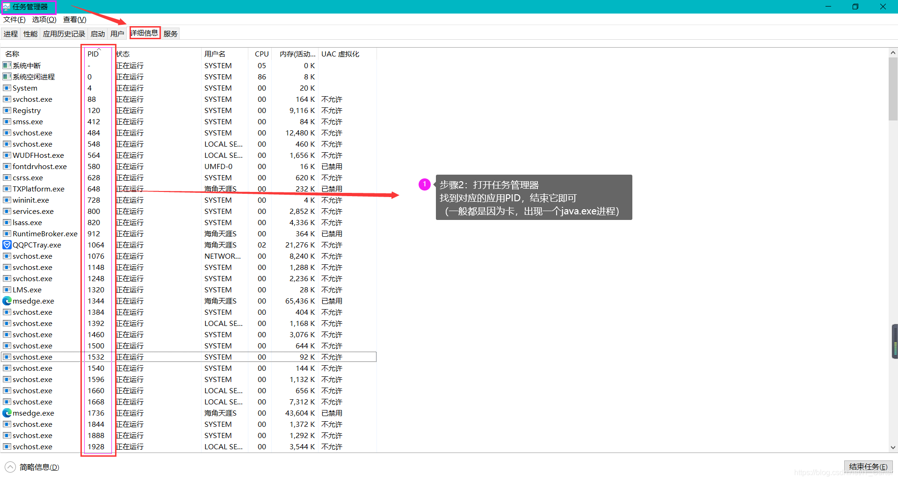Click the user name UMFD-0
The height and width of the screenshot is (481, 898).
(x=218, y=166)
